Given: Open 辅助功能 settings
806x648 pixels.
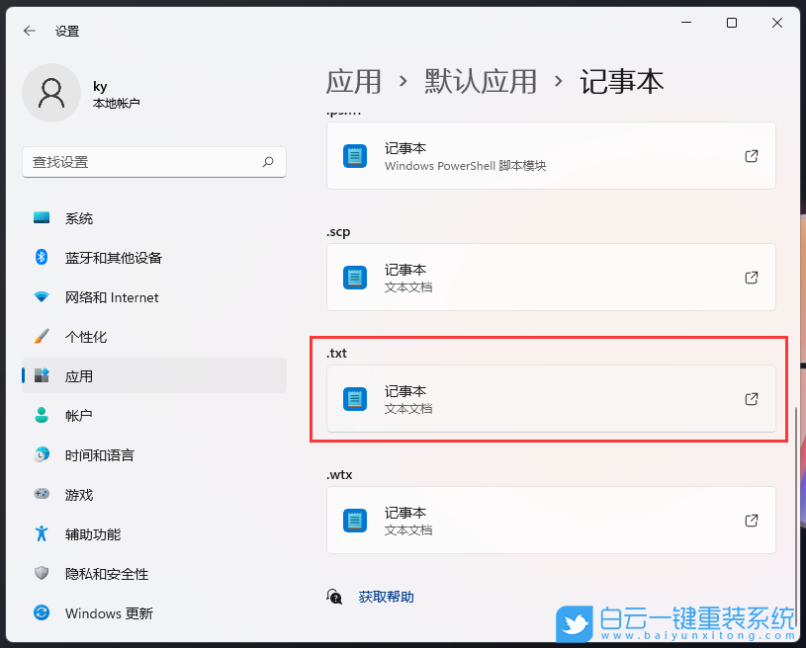Looking at the screenshot, I should click(84, 534).
